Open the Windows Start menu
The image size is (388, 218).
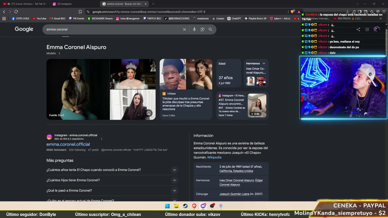click(167, 206)
